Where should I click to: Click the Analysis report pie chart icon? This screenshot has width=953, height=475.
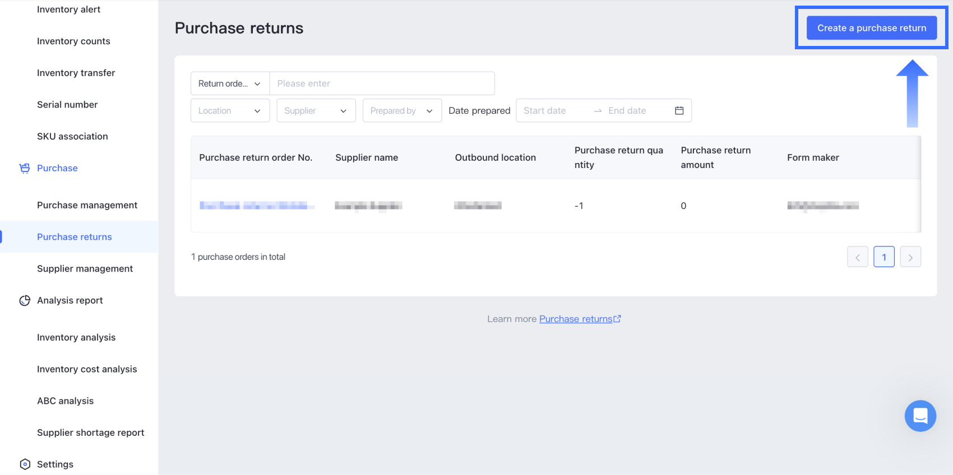pos(25,301)
